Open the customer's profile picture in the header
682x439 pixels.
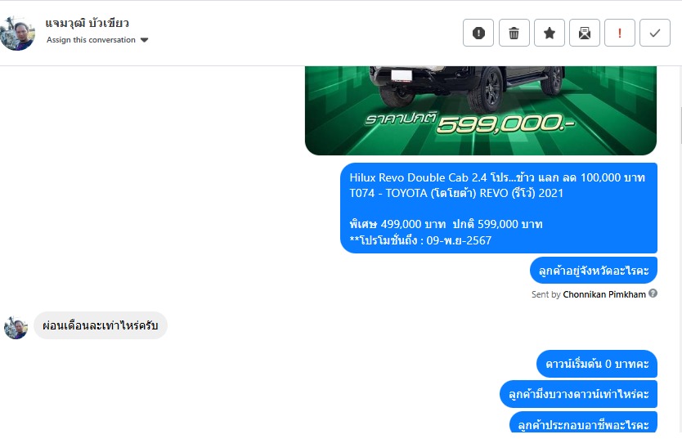[17, 34]
